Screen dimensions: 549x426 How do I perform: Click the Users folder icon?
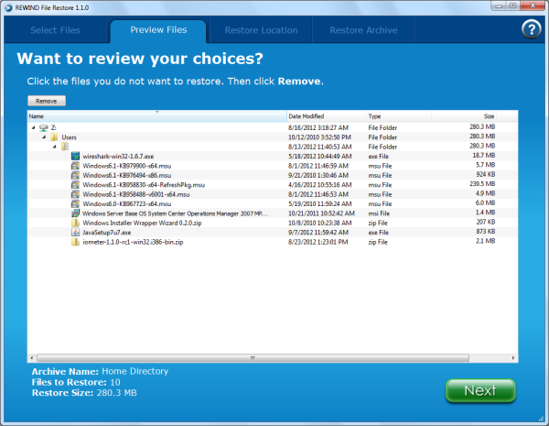(54, 137)
